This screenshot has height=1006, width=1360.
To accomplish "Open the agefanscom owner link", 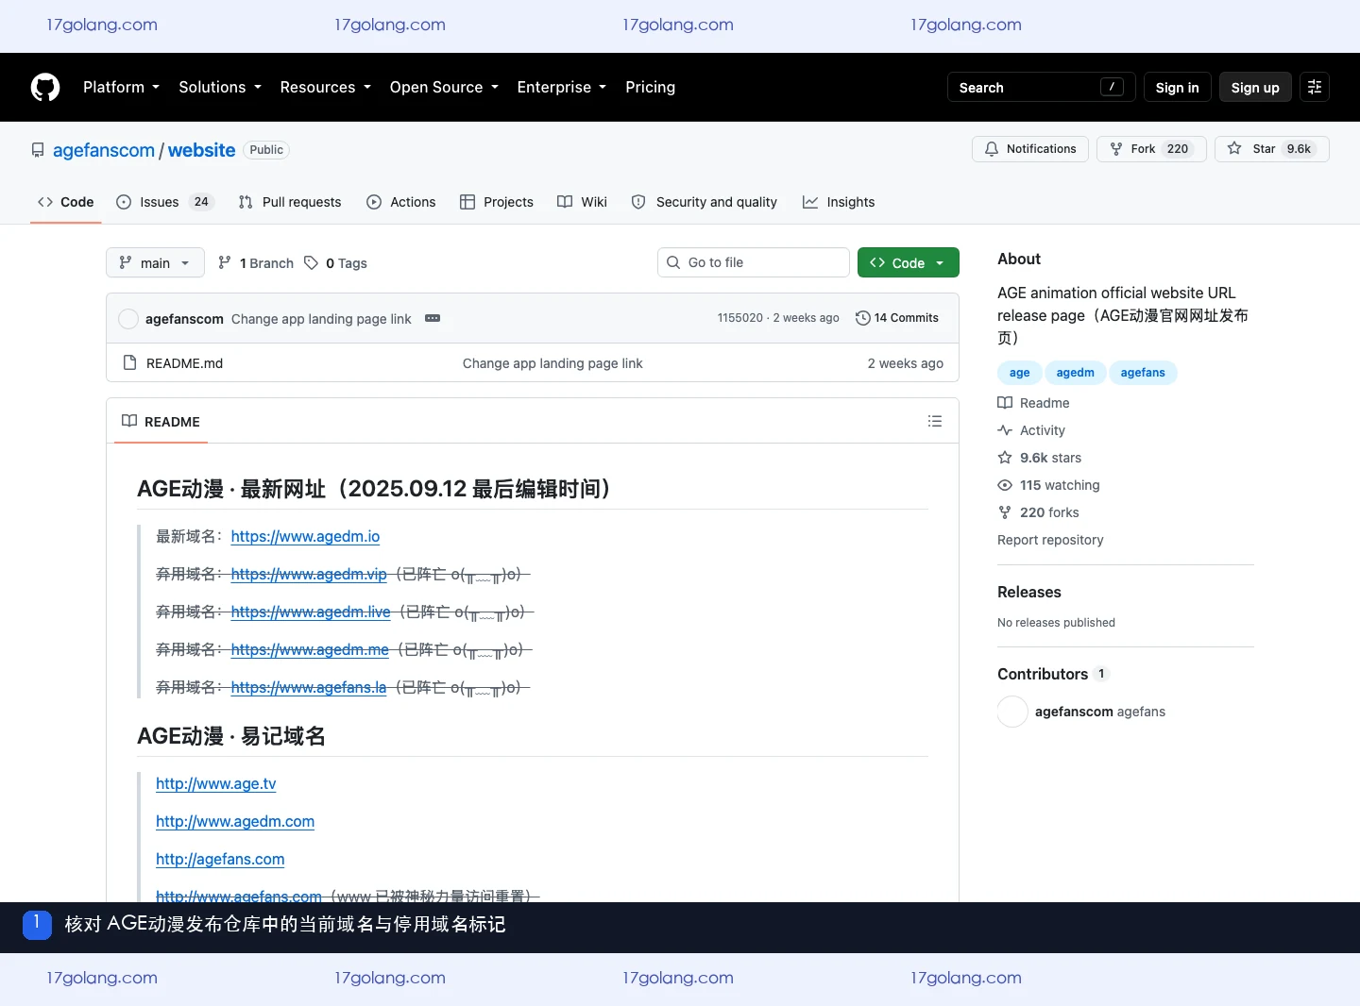I will coord(104,150).
